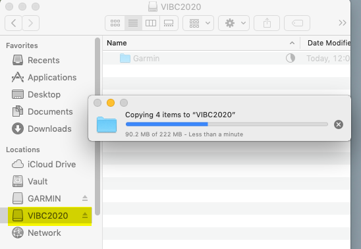Click the blue folder icon in copy dialog

pyautogui.click(x=107, y=124)
